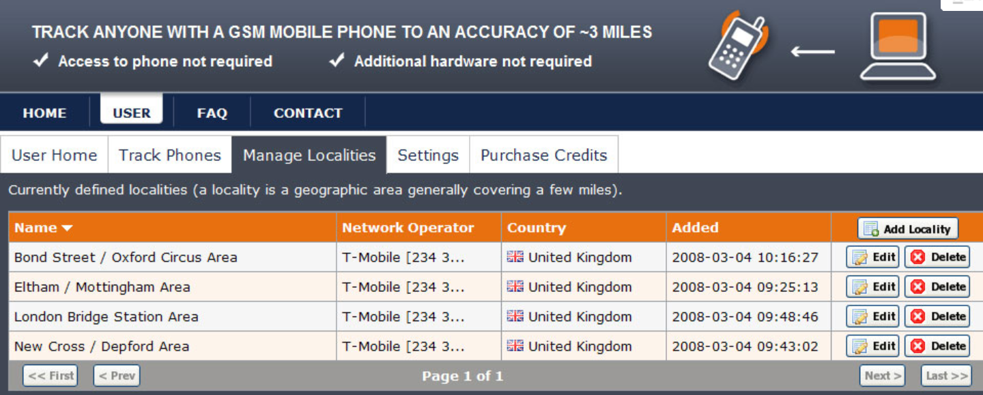This screenshot has width=983, height=395.
Task: Delete the London Bridge Station Area locality
Action: pyautogui.click(x=937, y=317)
